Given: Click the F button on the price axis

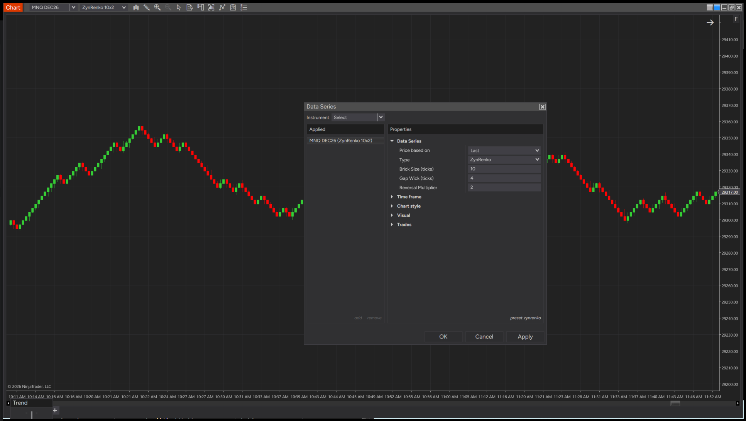Looking at the screenshot, I should [736, 19].
